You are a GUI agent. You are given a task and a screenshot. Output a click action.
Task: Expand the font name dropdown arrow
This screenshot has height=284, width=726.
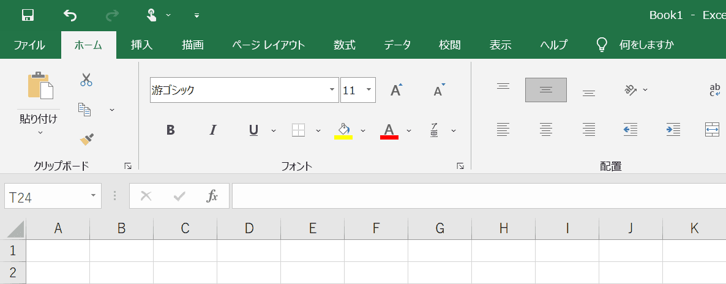[x=332, y=90]
